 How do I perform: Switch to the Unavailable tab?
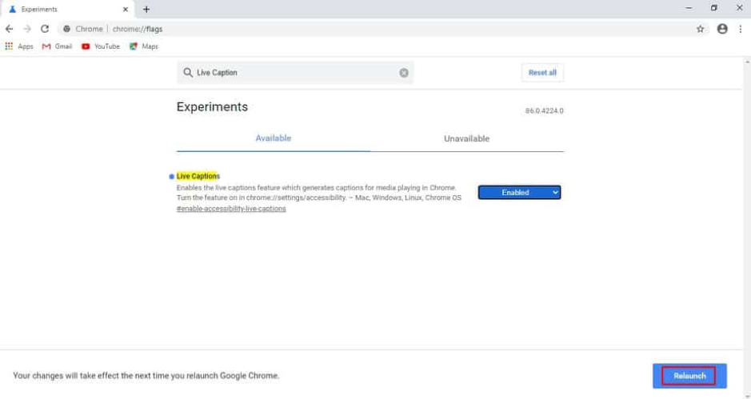coord(466,138)
